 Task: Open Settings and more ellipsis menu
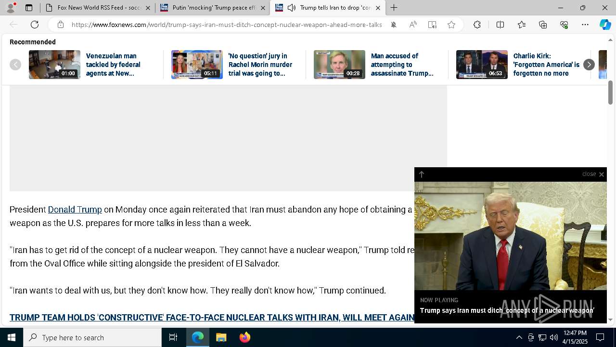tap(585, 25)
